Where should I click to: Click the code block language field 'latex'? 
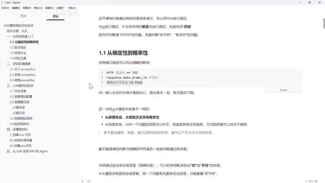coord(283,90)
